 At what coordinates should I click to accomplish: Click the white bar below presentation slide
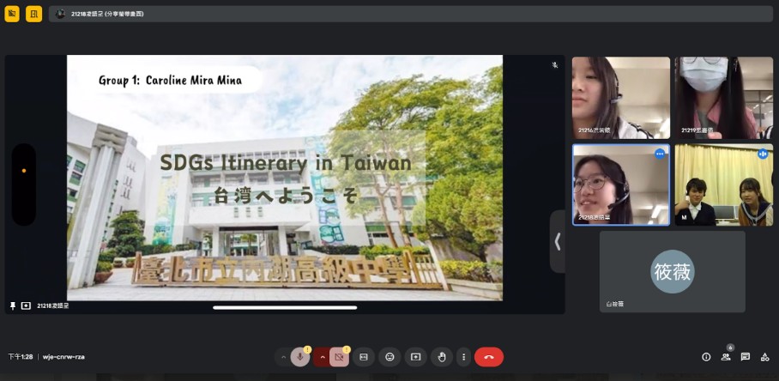(x=285, y=307)
